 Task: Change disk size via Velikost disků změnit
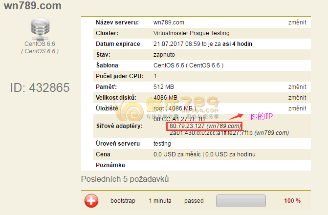pos(297,98)
